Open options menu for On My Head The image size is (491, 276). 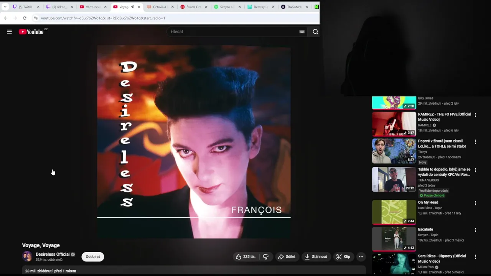475,203
